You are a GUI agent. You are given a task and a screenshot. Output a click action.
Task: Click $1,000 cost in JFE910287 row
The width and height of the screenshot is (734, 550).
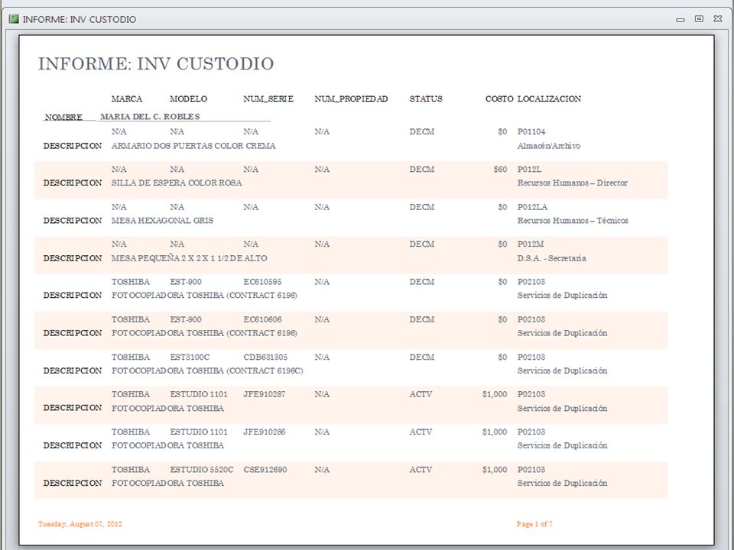click(x=495, y=394)
